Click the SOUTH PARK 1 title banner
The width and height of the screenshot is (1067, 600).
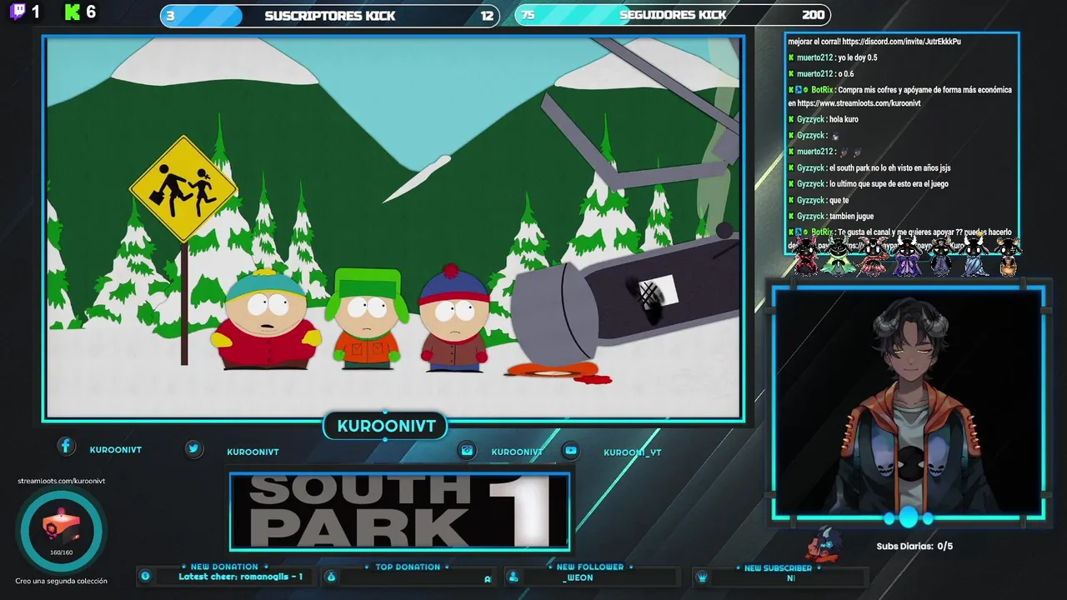(x=400, y=512)
